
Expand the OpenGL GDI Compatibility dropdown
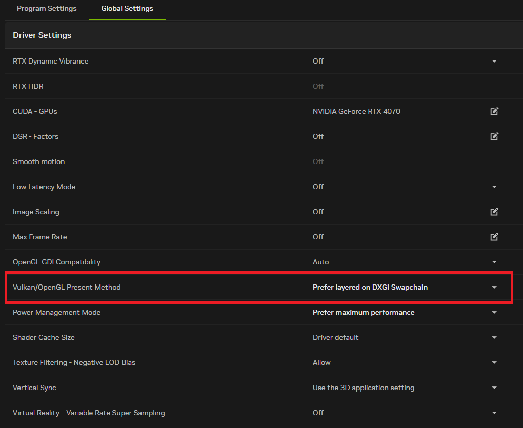tap(494, 262)
